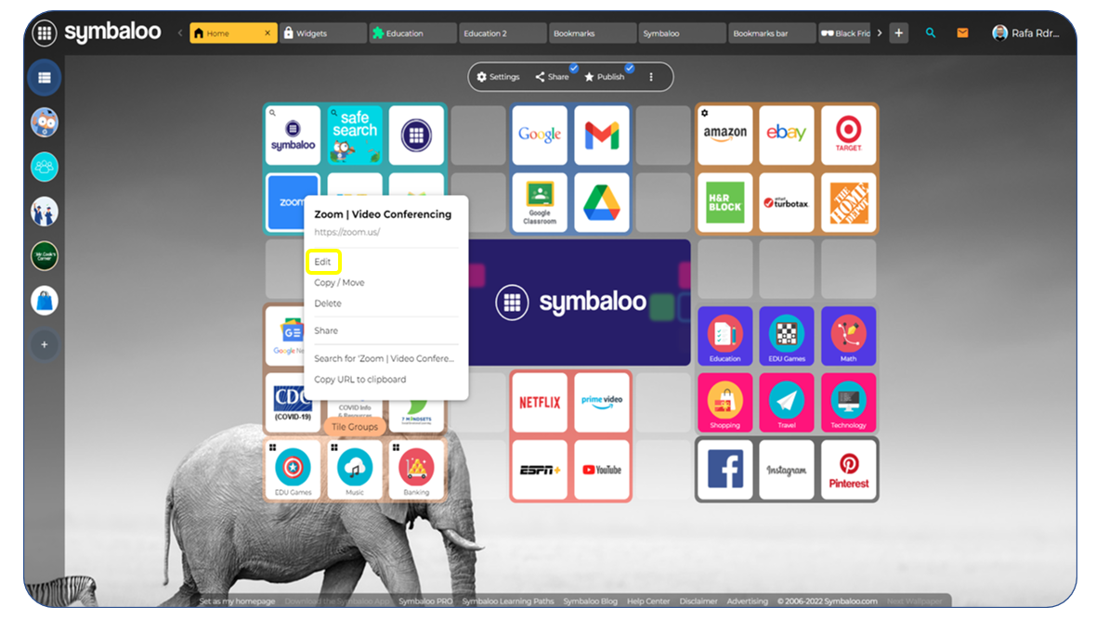
Task: Open the purple Education tile group
Action: 724,336
